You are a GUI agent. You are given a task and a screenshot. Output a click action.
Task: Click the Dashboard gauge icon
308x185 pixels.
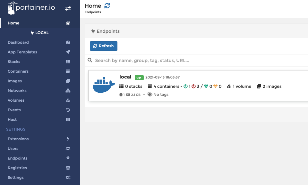point(68,42)
